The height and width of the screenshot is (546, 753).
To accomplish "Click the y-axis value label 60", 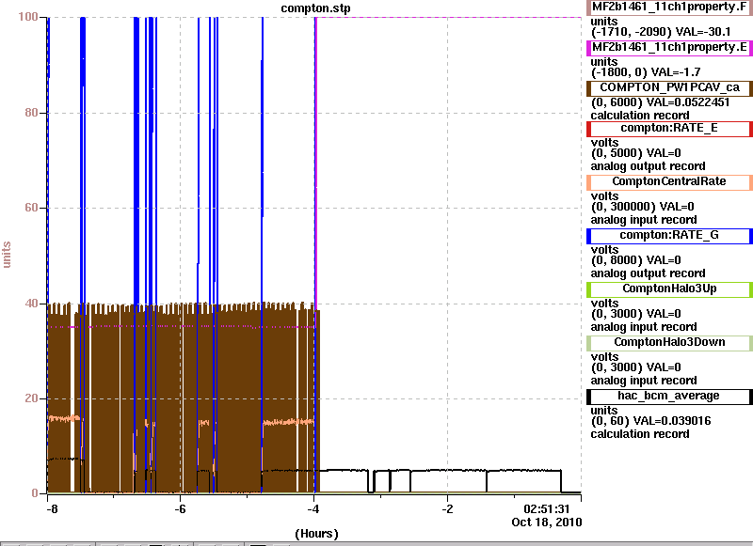I will pos(31,208).
